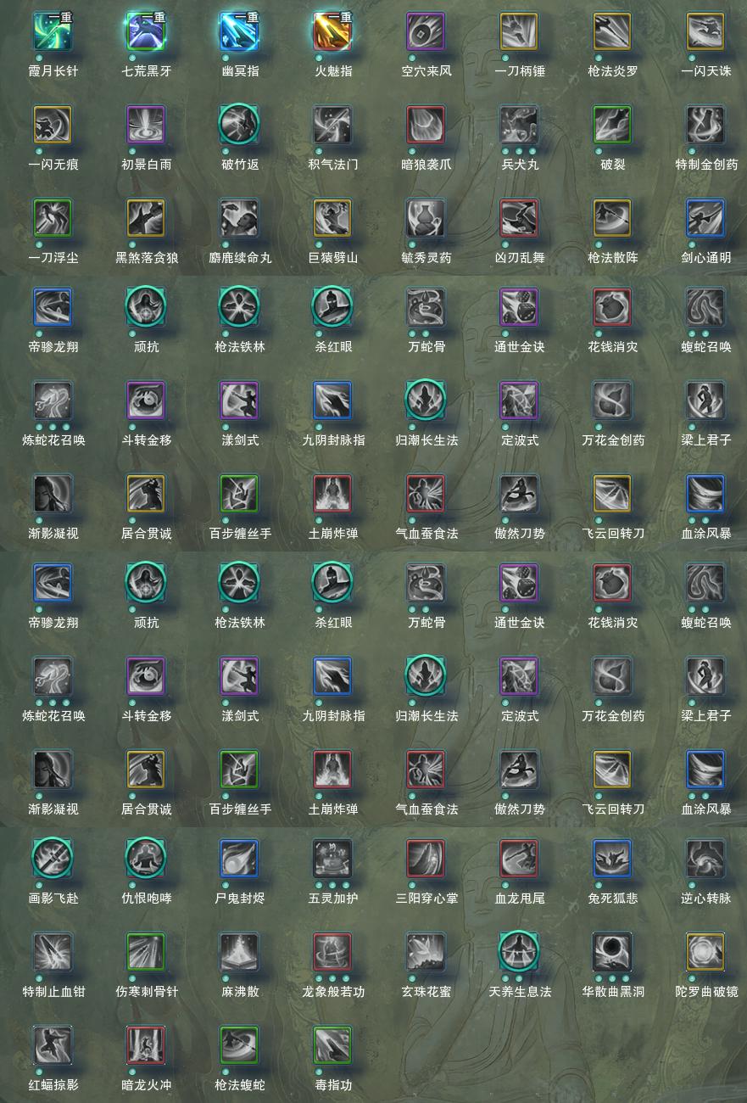Select the 一刀浮尘 skill icon
Screen dimensions: 747x1103
[x=53, y=218]
